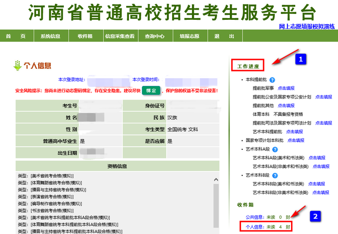Click the help icon beside 艺术本科B段
Screen dimensions: 338x234
tap(275, 175)
